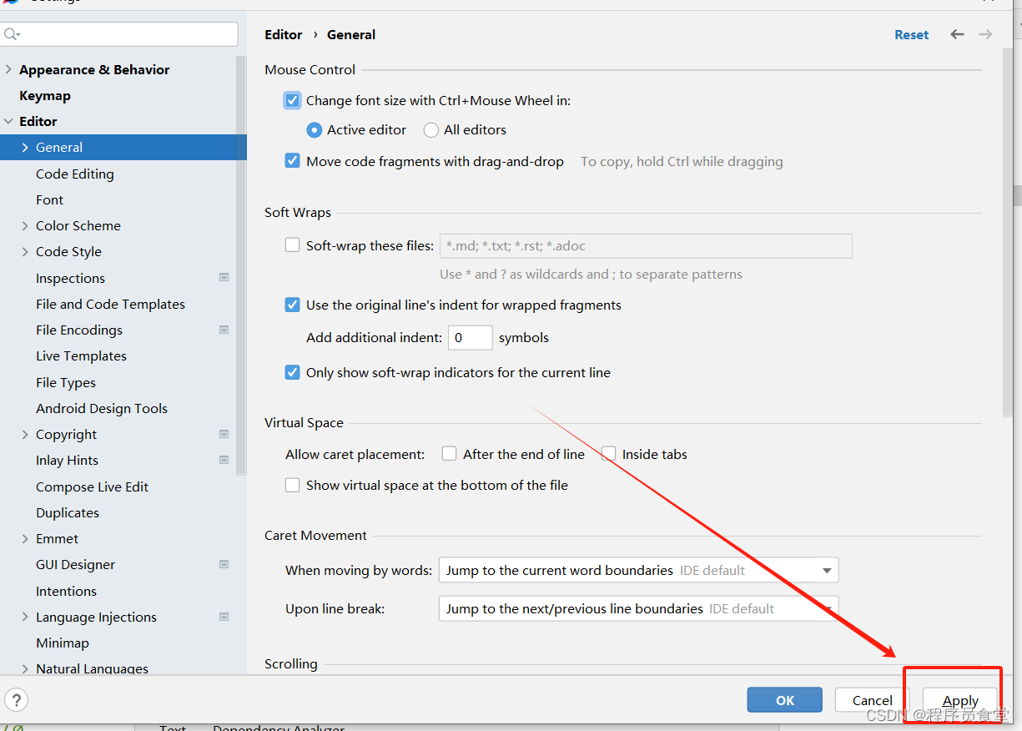Click the soft-wrap file patterns field
1022x731 pixels.
pyautogui.click(x=646, y=245)
